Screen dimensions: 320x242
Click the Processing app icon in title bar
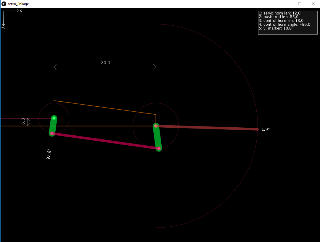point(4,4)
